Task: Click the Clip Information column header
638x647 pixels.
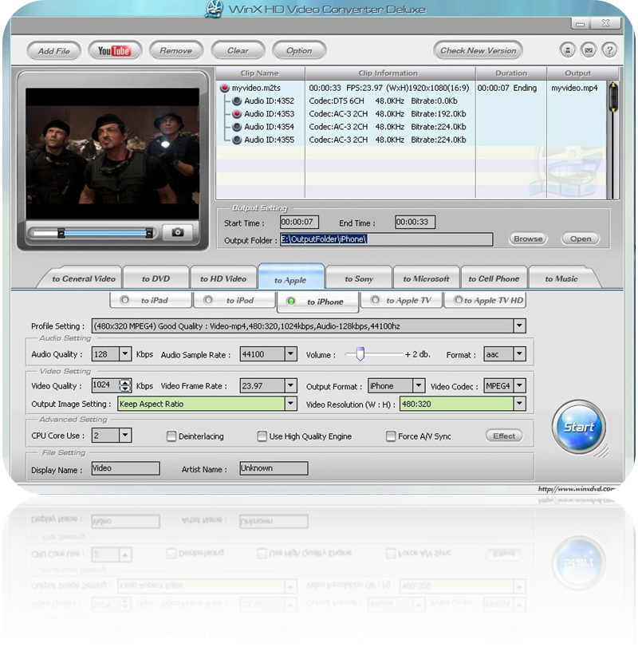Action: [x=390, y=73]
